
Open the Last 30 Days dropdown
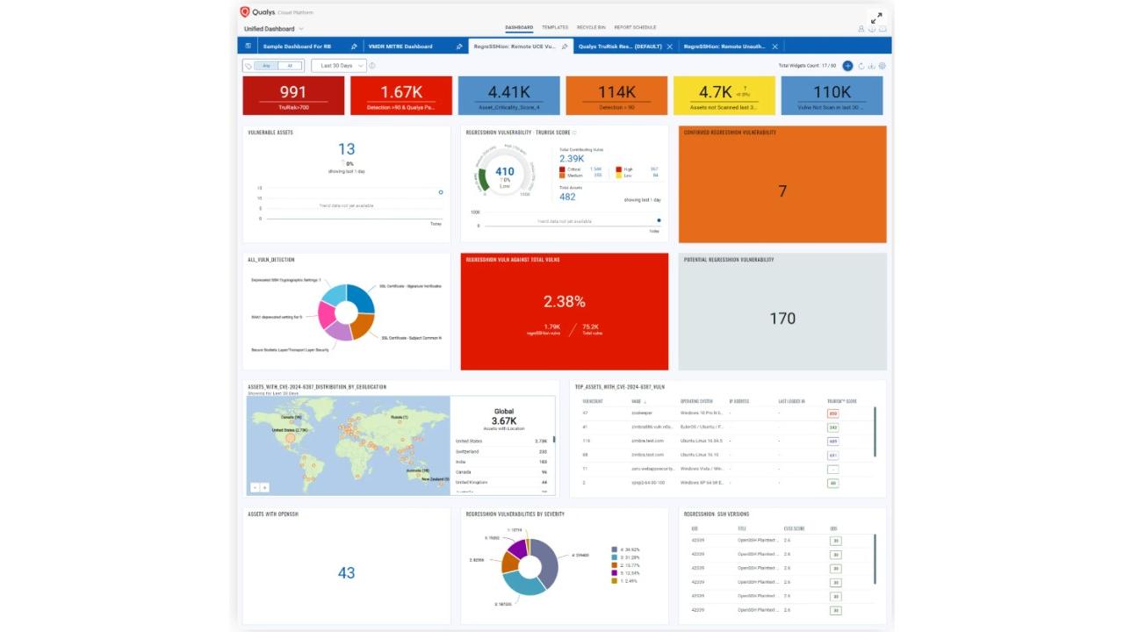tap(339, 66)
